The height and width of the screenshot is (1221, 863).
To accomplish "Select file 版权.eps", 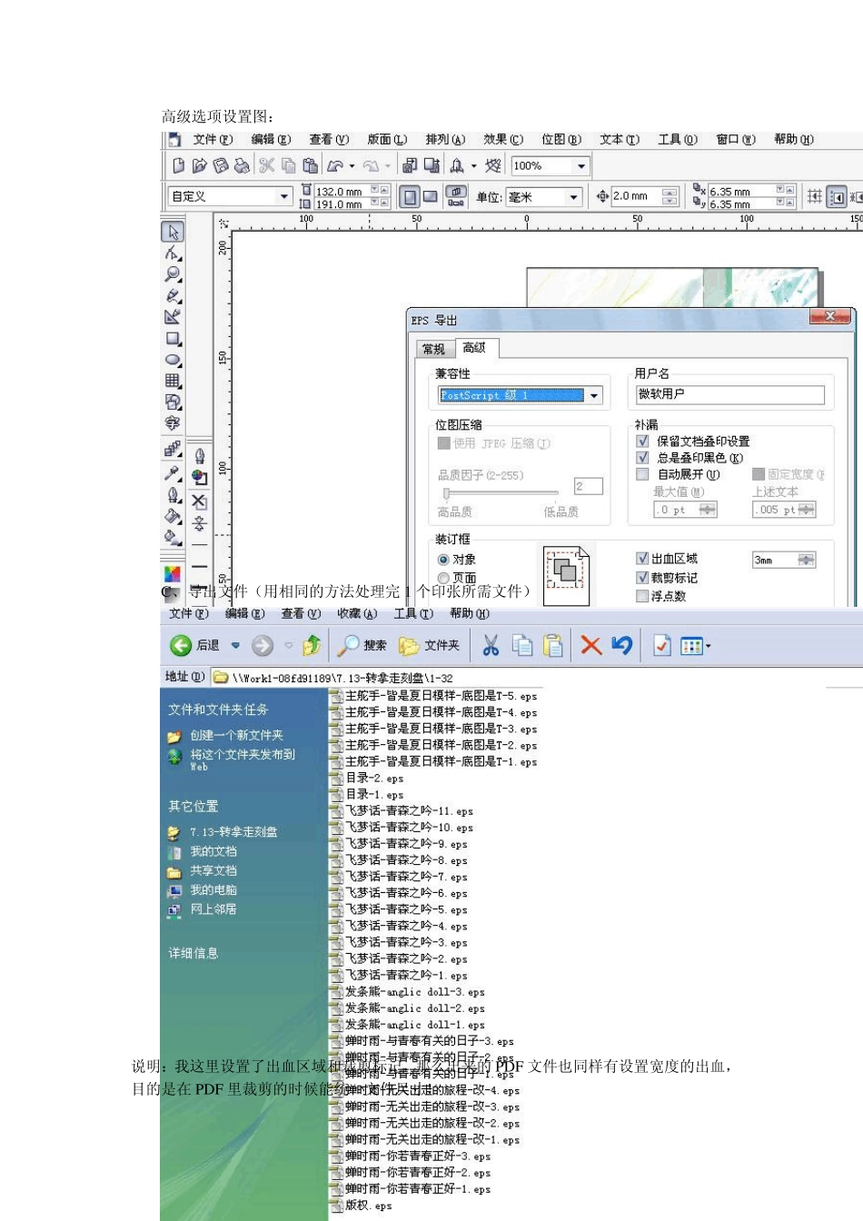I will point(369,1206).
